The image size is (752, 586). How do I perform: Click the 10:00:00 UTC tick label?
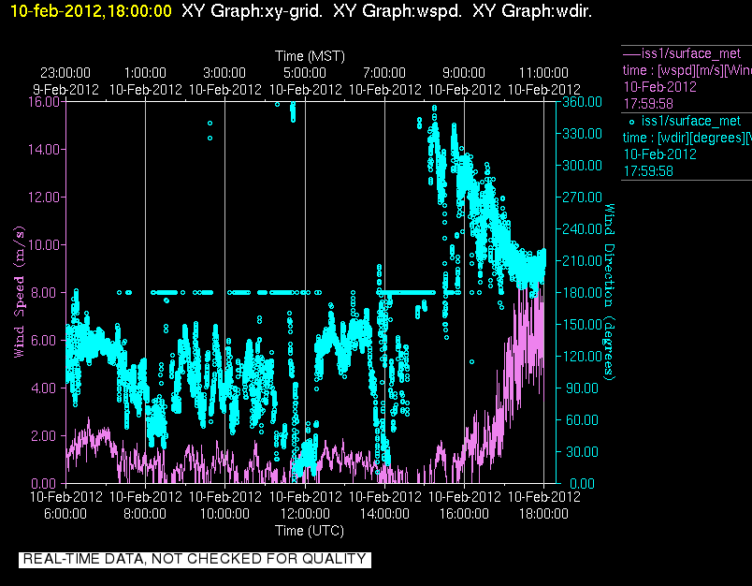click(224, 514)
